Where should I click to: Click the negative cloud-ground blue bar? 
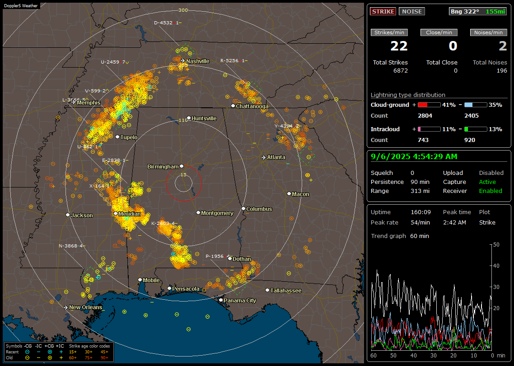(x=476, y=105)
